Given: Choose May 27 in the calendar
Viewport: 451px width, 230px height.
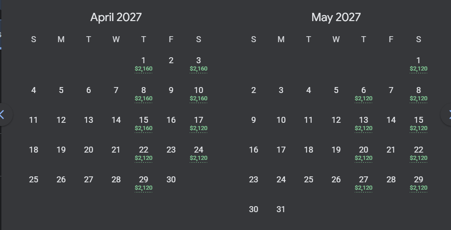Looking at the screenshot, I should [363, 183].
